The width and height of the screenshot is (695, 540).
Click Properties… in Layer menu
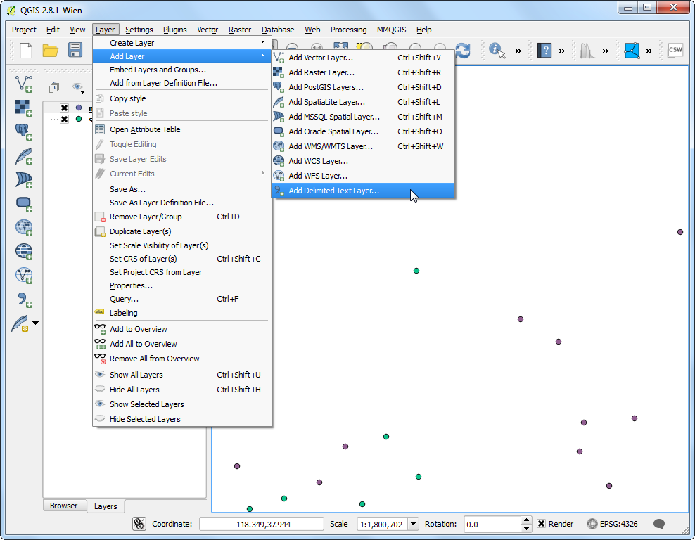coord(182,285)
